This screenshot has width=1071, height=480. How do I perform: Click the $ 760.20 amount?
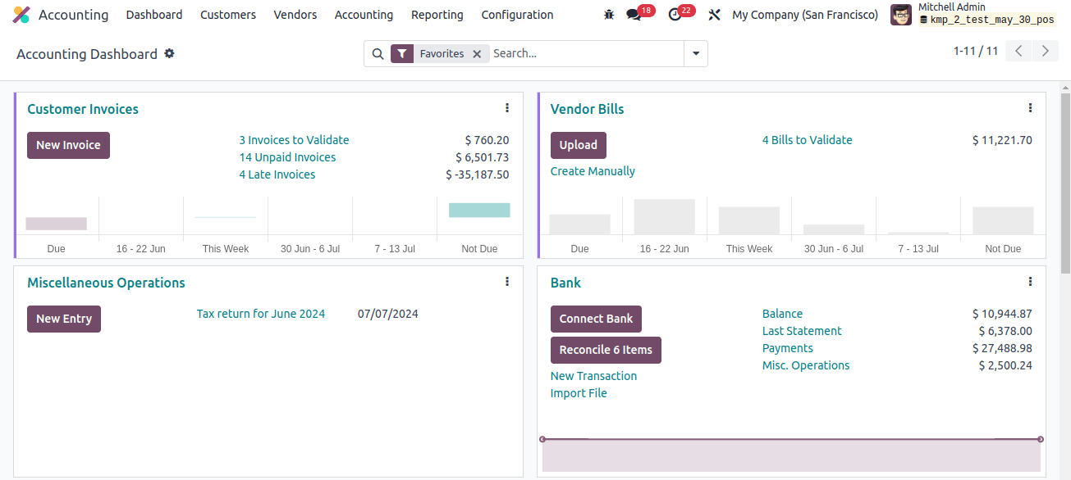coord(487,140)
